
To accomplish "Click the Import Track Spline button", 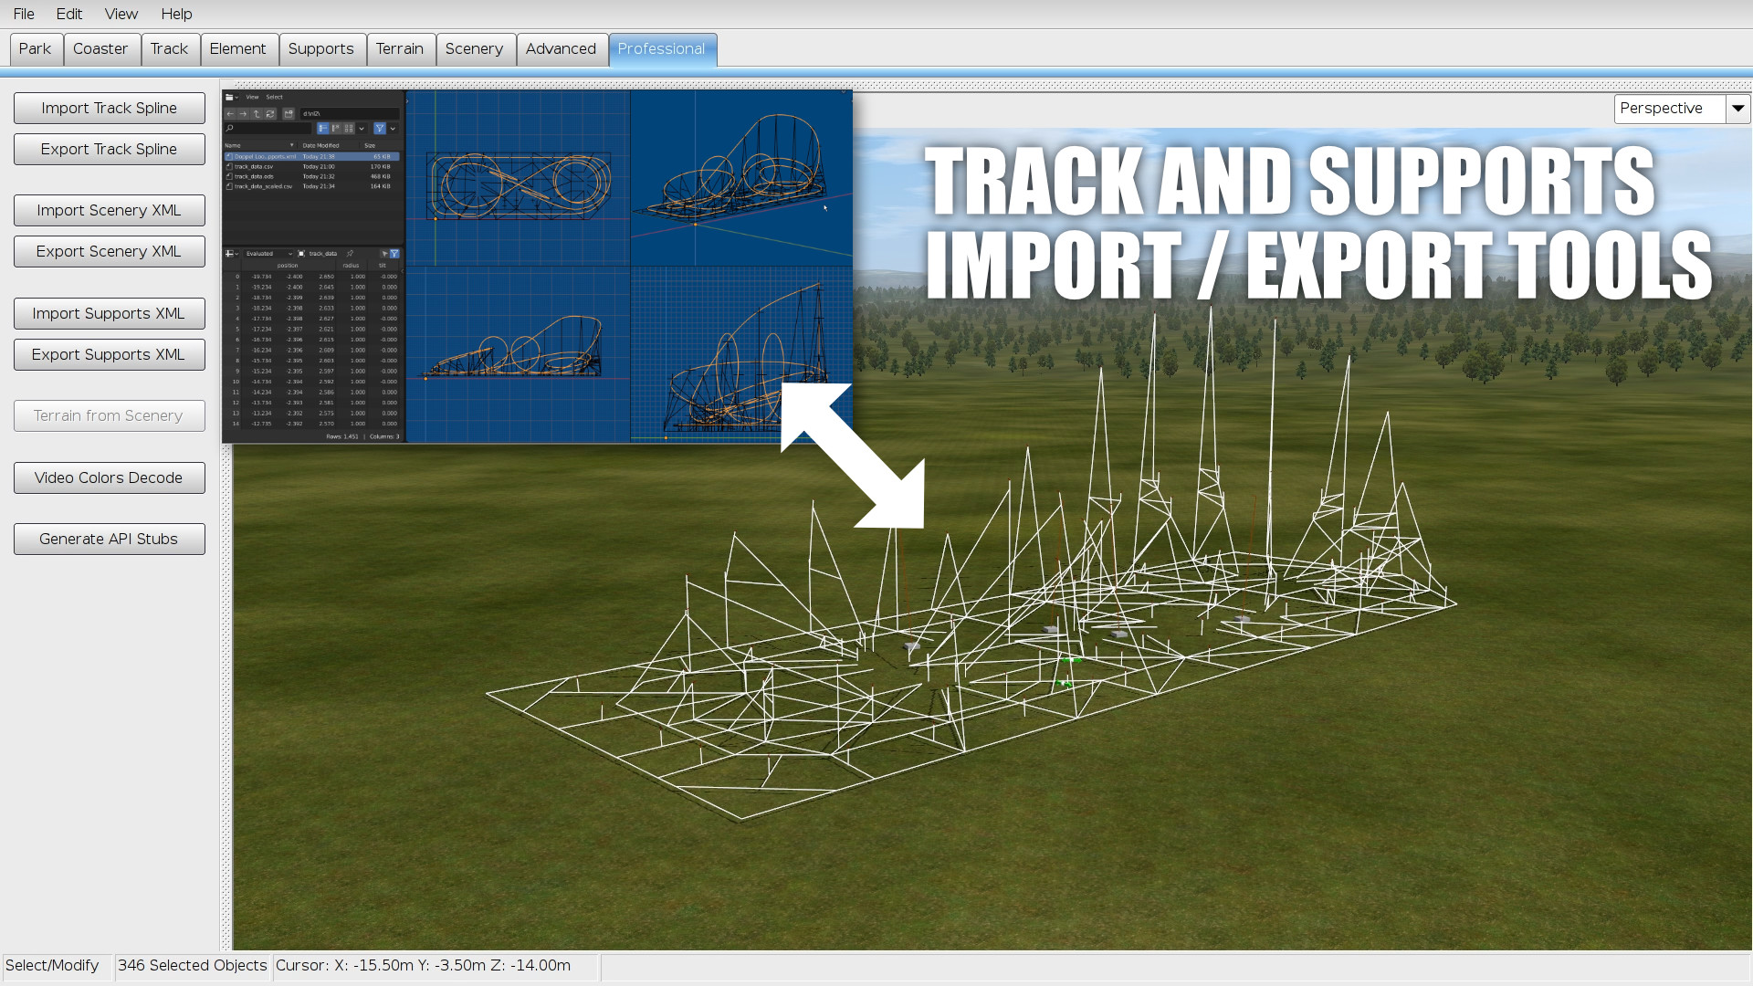I will pos(109,109).
